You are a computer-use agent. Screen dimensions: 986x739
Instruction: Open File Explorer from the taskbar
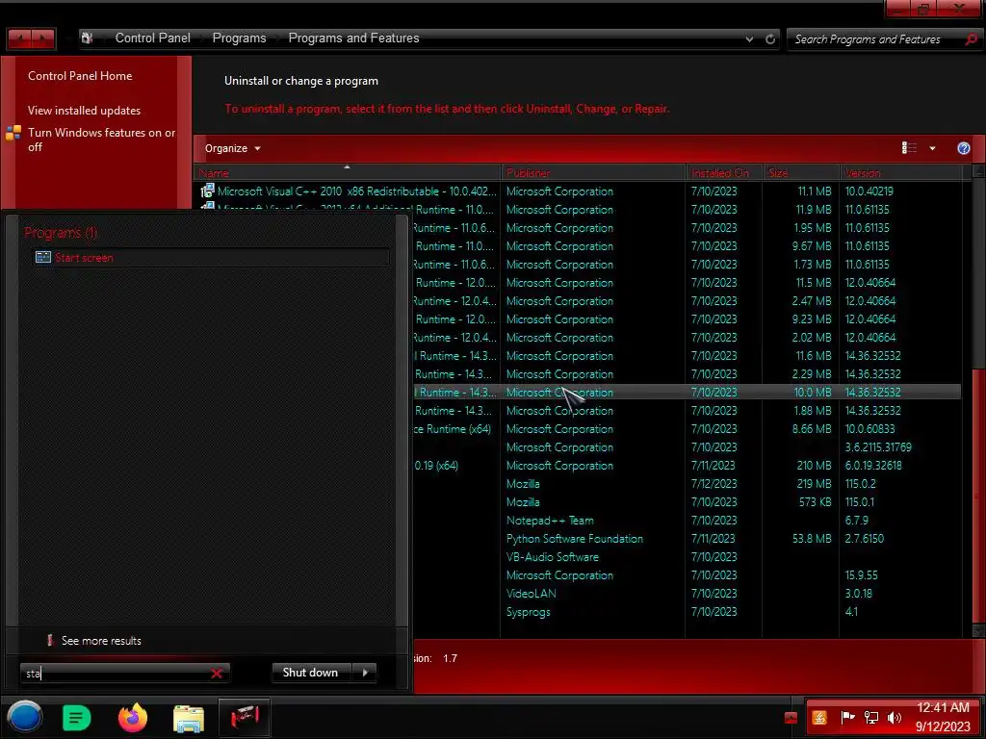(x=189, y=718)
